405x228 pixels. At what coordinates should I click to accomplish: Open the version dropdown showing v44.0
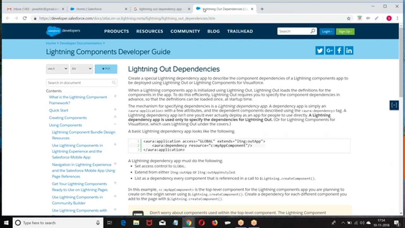click(57, 69)
